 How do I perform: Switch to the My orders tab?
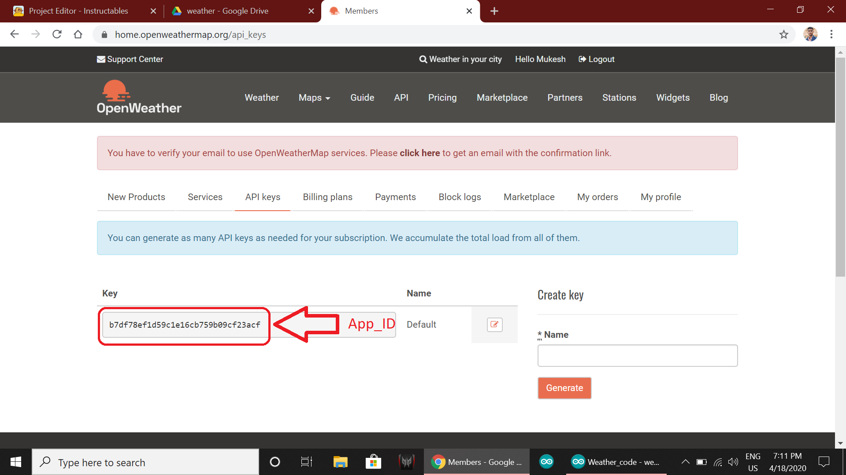597,197
